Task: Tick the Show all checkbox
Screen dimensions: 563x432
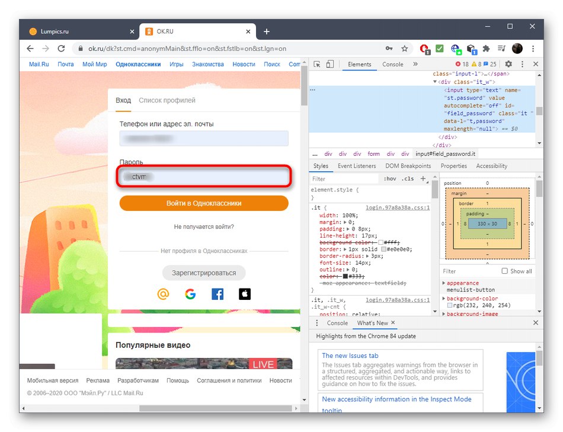Action: pyautogui.click(x=504, y=271)
